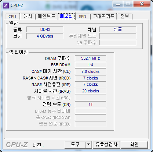This screenshot has width=153, height=152.
Task: Click the 532.1 MHz DRAM frequency value
Action: [x=91, y=58]
